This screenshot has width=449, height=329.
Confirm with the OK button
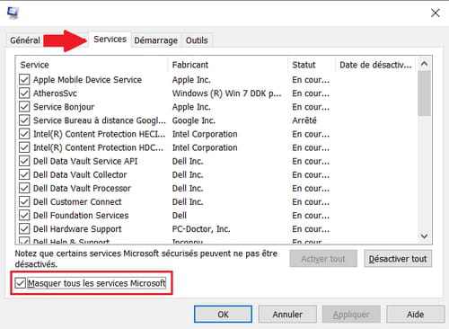(223, 315)
